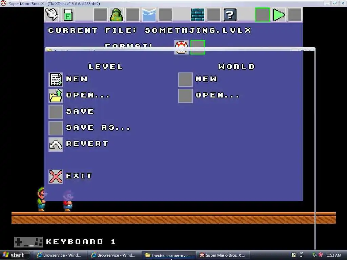
Task: Click the question mark tray icon
Action: click(x=293, y=255)
